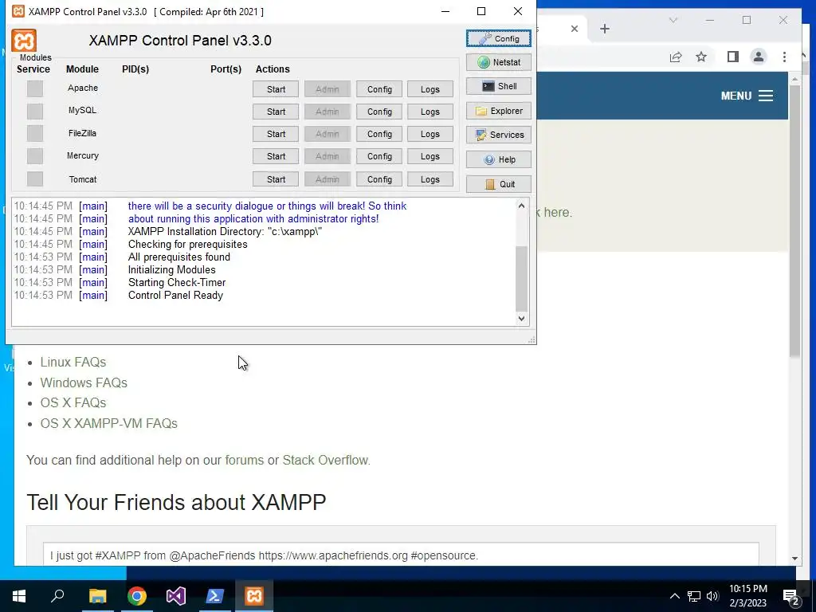Toggle the FileZilla service checkbox
Image resolution: width=816 pixels, height=612 pixels.
coord(35,133)
